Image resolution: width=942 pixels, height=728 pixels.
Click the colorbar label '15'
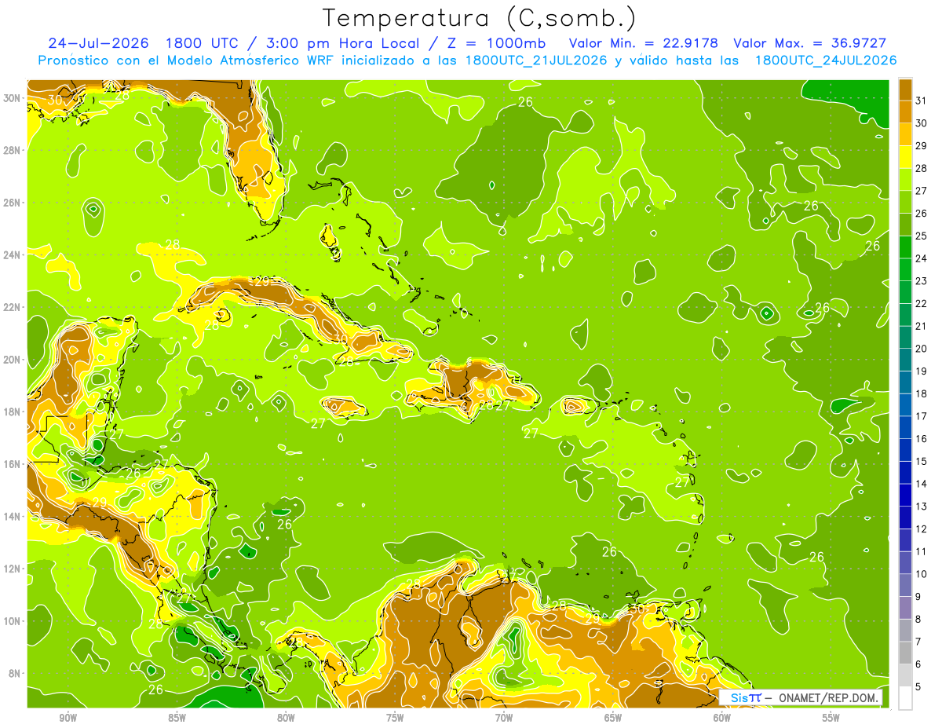tap(922, 461)
